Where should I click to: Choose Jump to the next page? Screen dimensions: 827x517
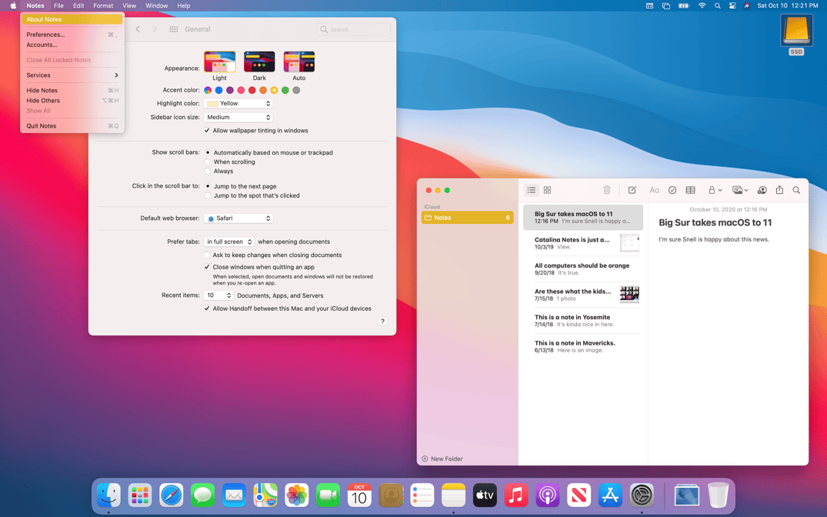[x=208, y=186]
